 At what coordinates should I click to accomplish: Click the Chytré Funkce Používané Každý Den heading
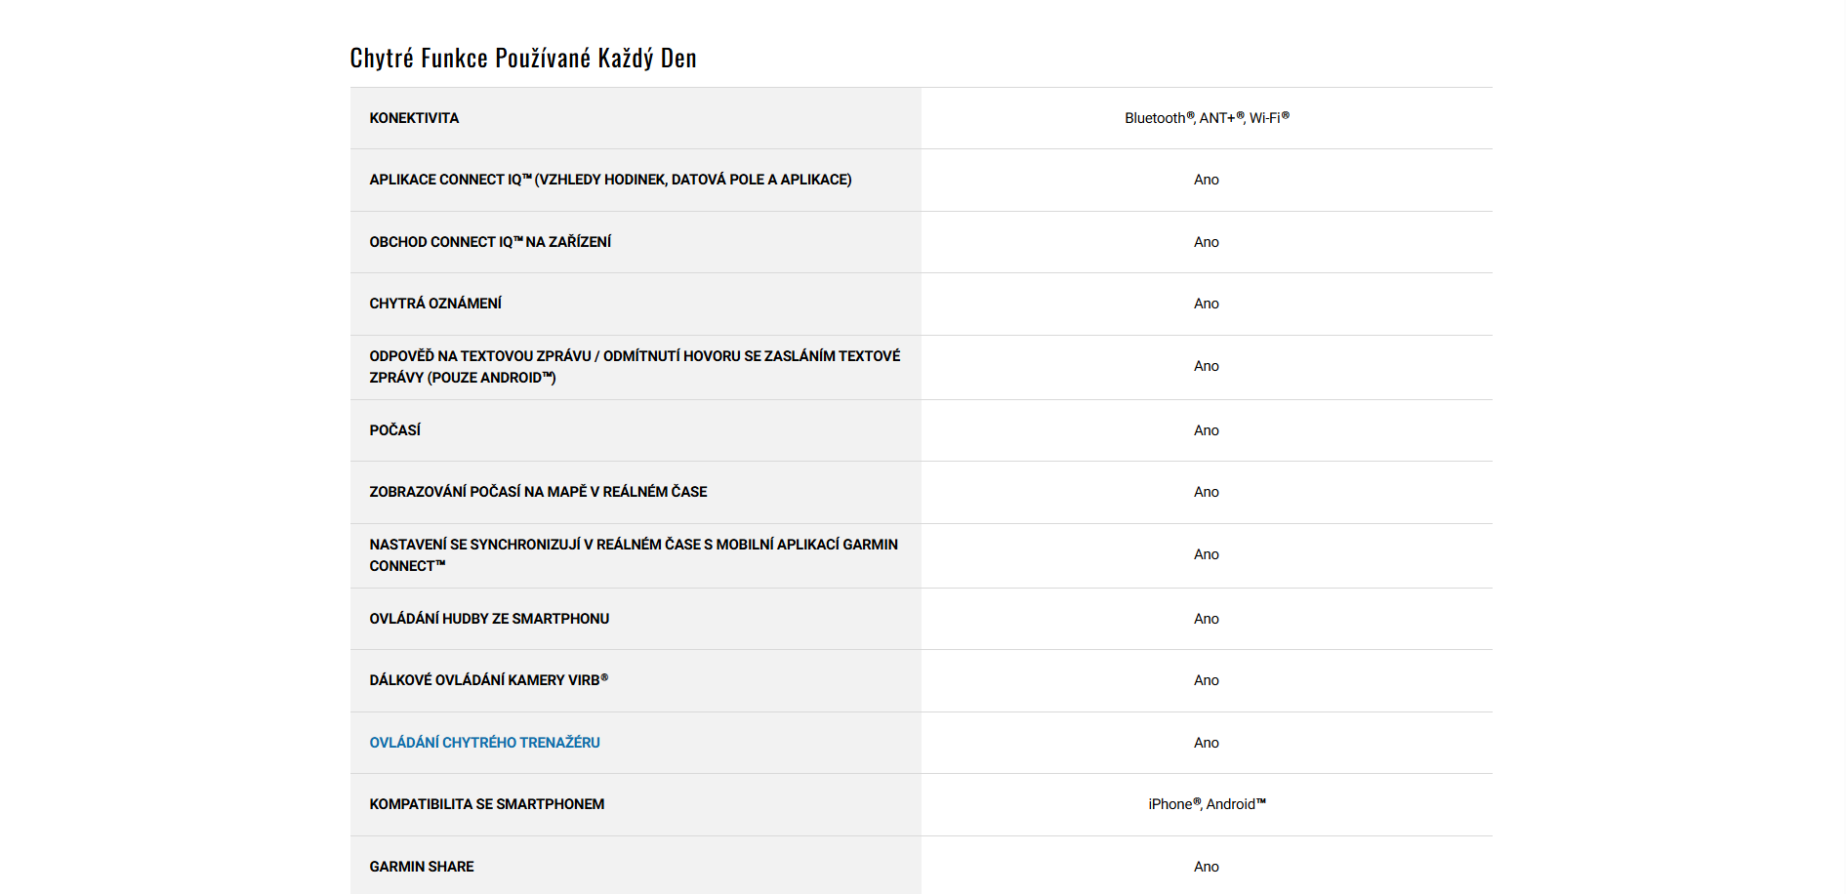pos(523,59)
